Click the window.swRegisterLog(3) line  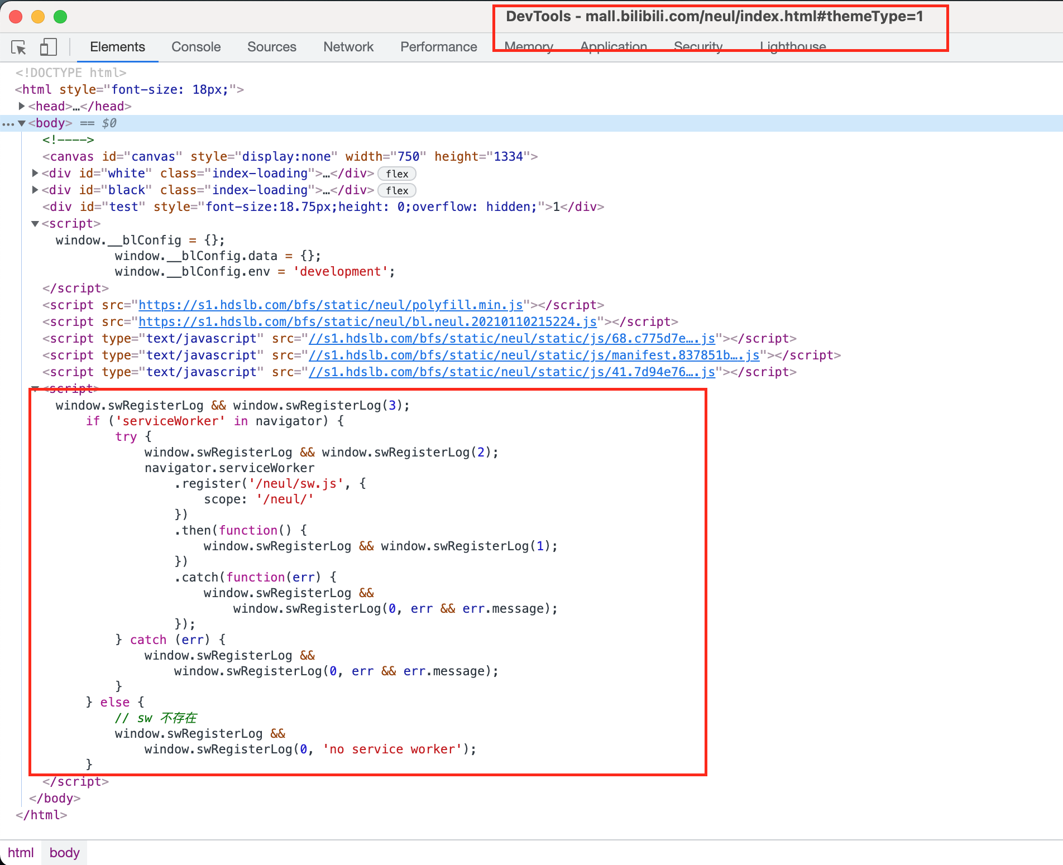[x=233, y=406]
